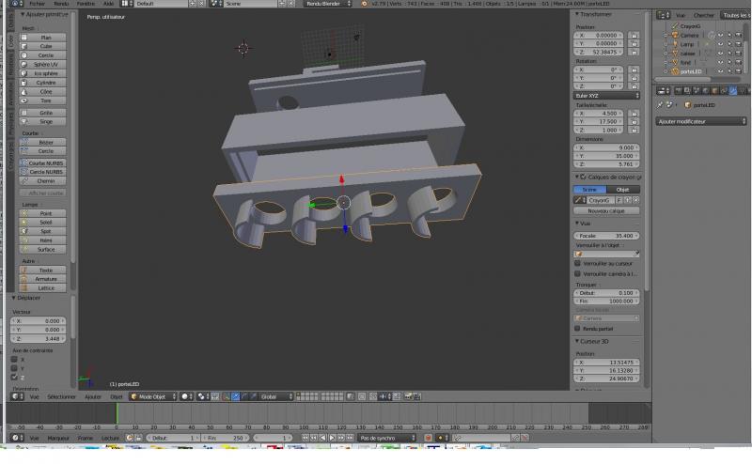Add a Cylindre primitive

[x=46, y=82]
